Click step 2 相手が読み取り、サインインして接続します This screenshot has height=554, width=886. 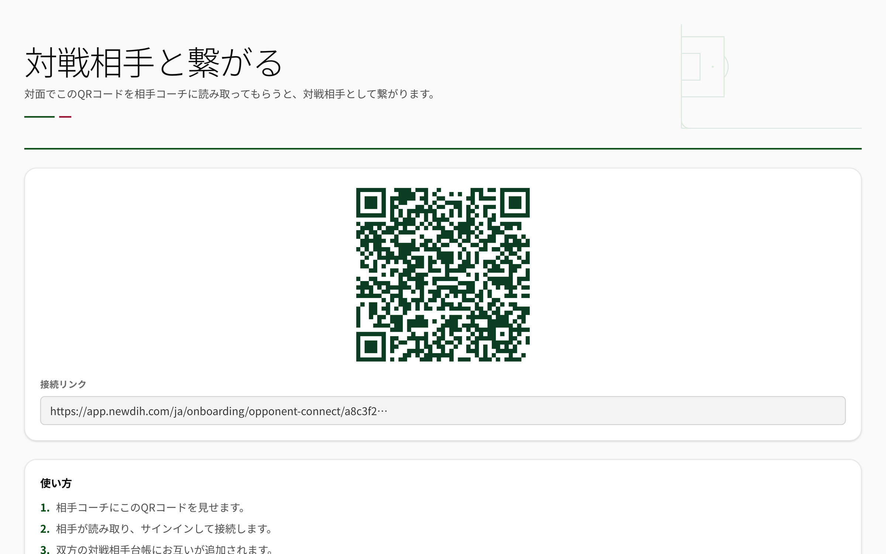coord(164,529)
